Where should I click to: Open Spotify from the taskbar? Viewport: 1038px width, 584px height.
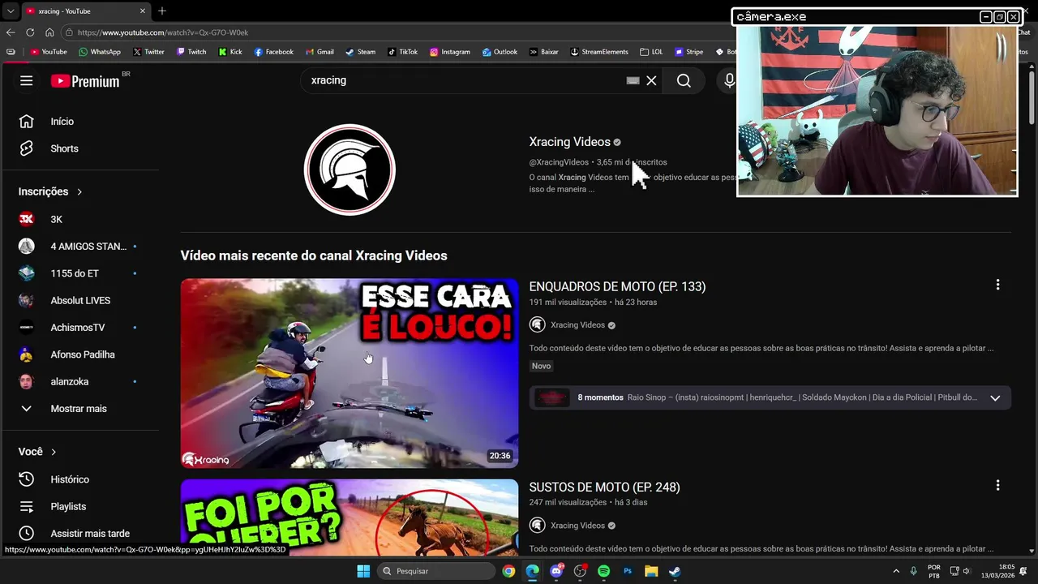coord(603,571)
